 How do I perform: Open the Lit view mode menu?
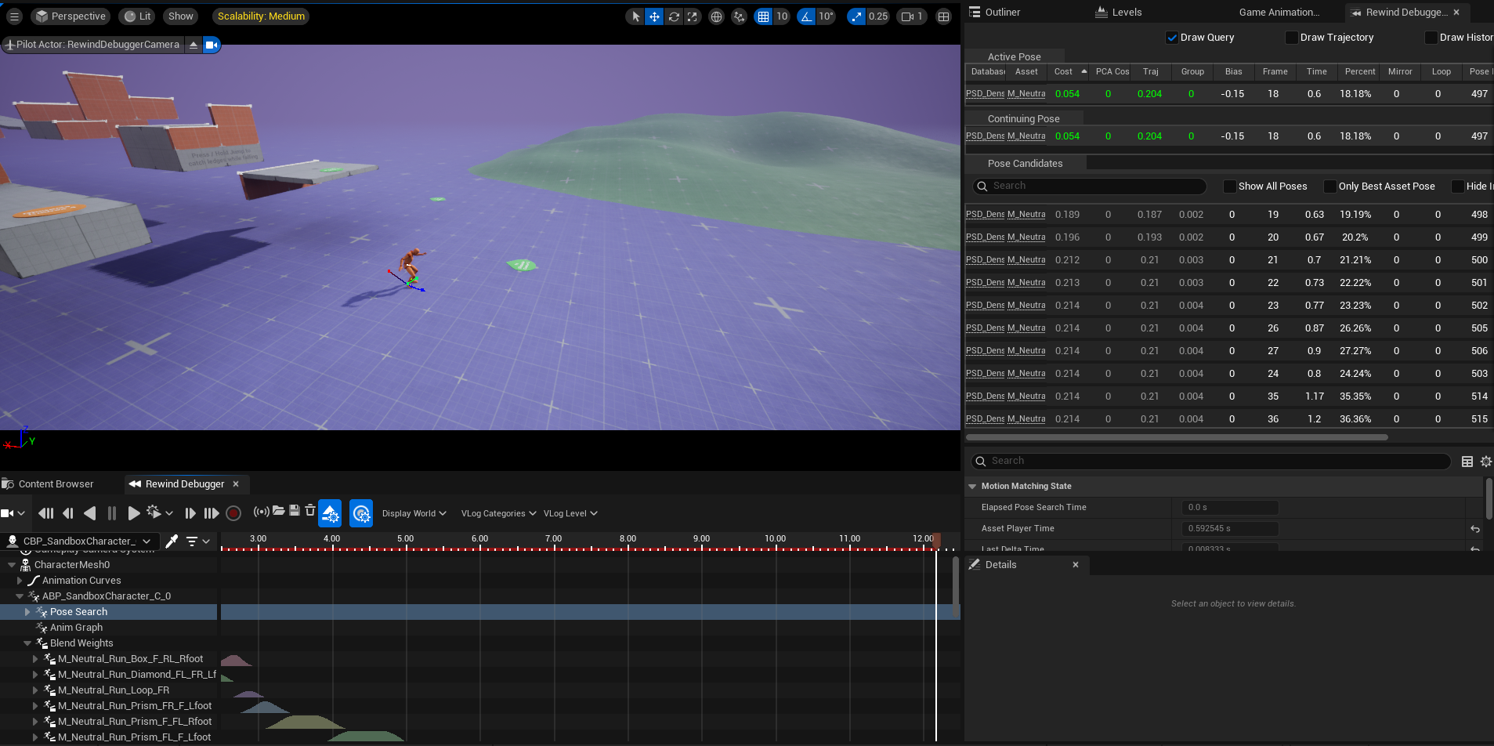(x=138, y=16)
